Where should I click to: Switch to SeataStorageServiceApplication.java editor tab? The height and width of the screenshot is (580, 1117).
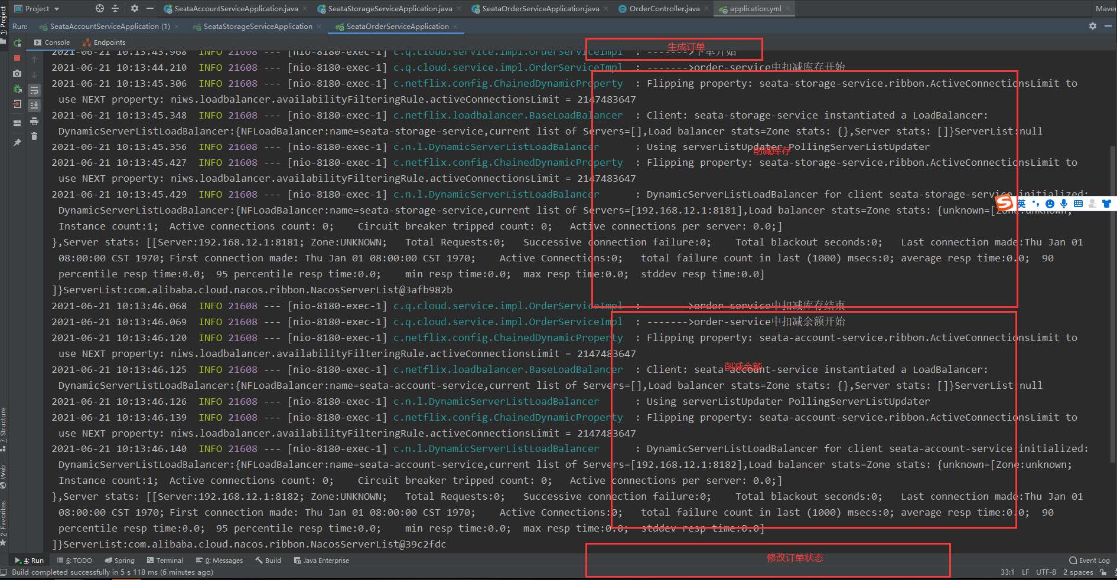(390, 9)
